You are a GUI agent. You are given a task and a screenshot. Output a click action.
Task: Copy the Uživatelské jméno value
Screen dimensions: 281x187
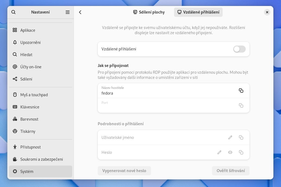coord(241,137)
